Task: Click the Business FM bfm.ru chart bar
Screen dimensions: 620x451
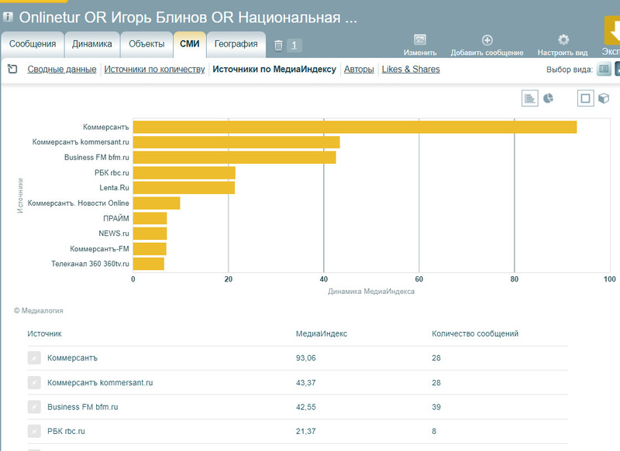Action: tap(235, 158)
